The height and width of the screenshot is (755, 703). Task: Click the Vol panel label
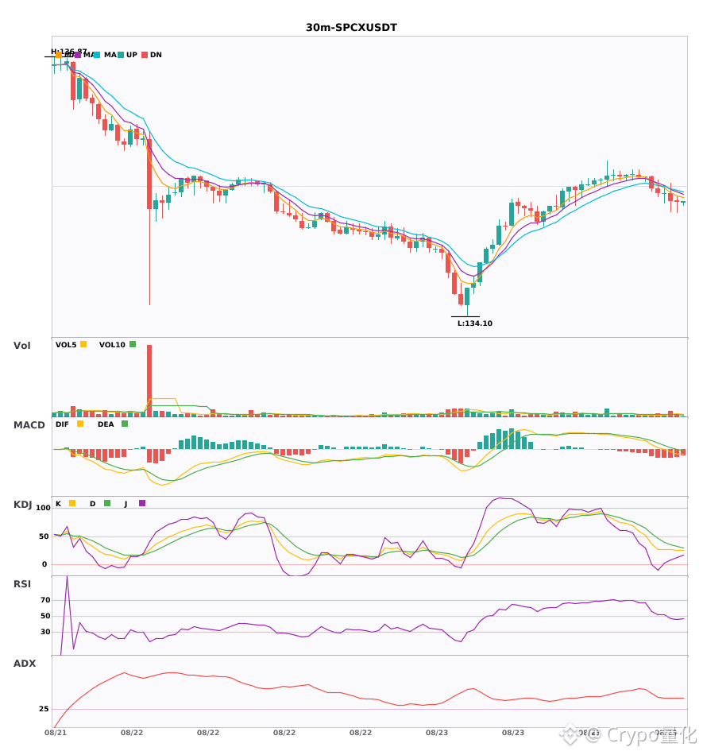21,346
